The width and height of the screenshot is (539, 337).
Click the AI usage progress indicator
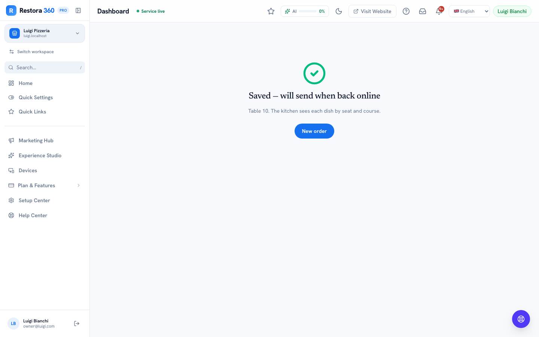(x=305, y=11)
